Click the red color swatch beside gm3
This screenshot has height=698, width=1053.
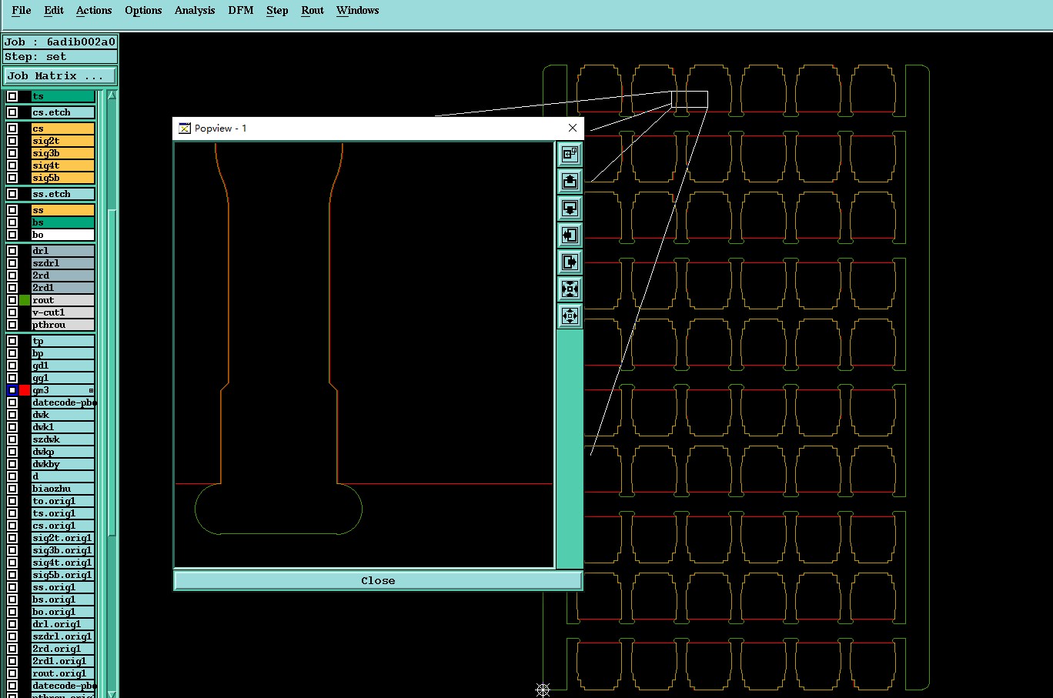(x=25, y=390)
